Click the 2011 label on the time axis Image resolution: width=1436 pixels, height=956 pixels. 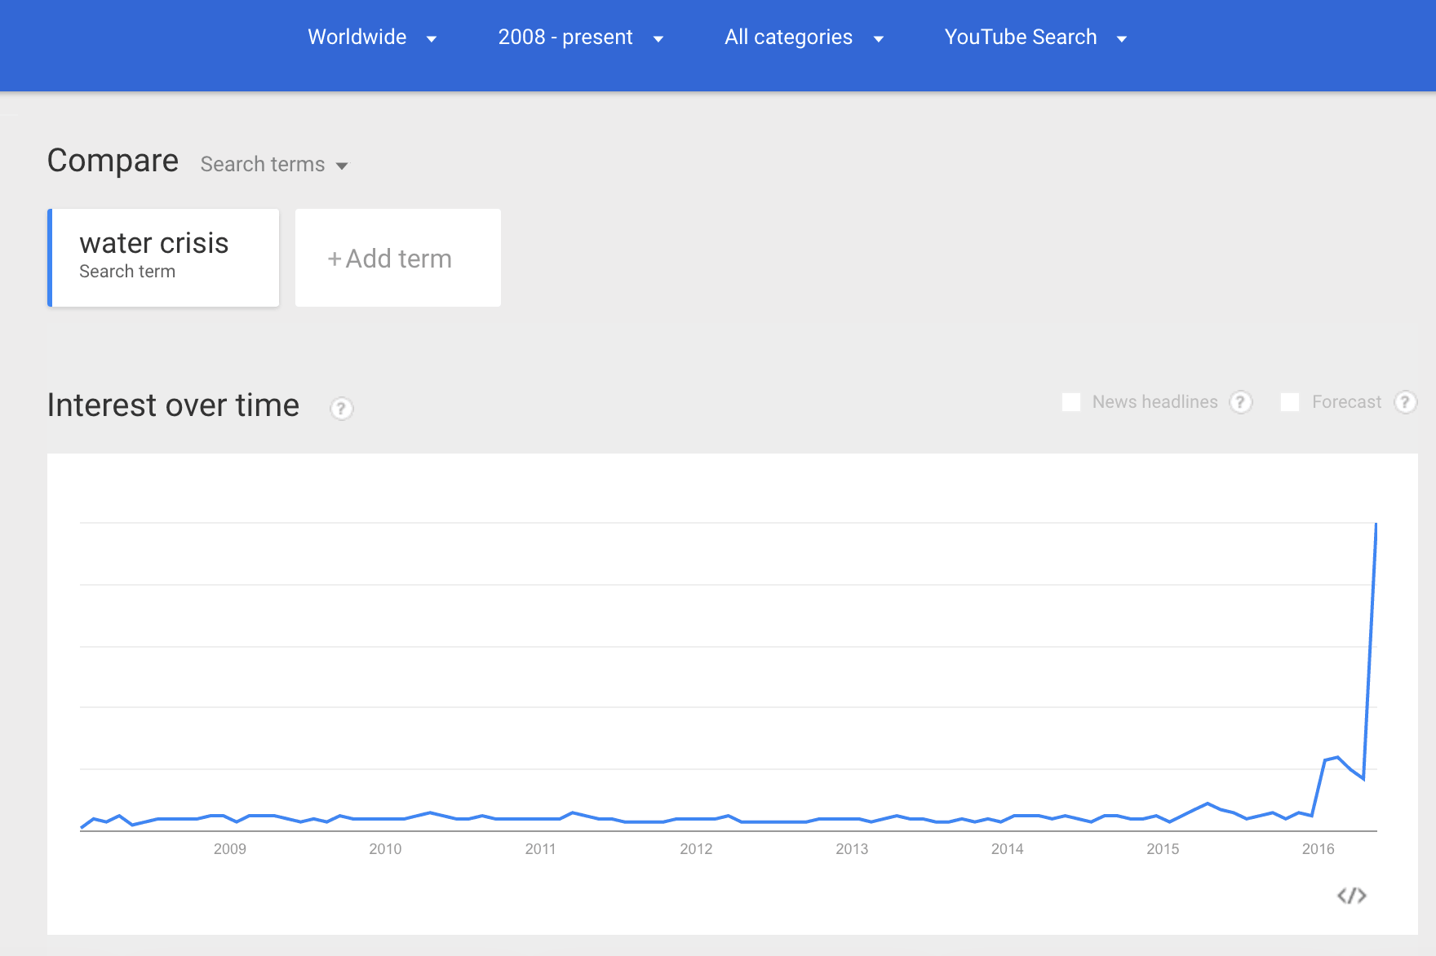click(540, 849)
